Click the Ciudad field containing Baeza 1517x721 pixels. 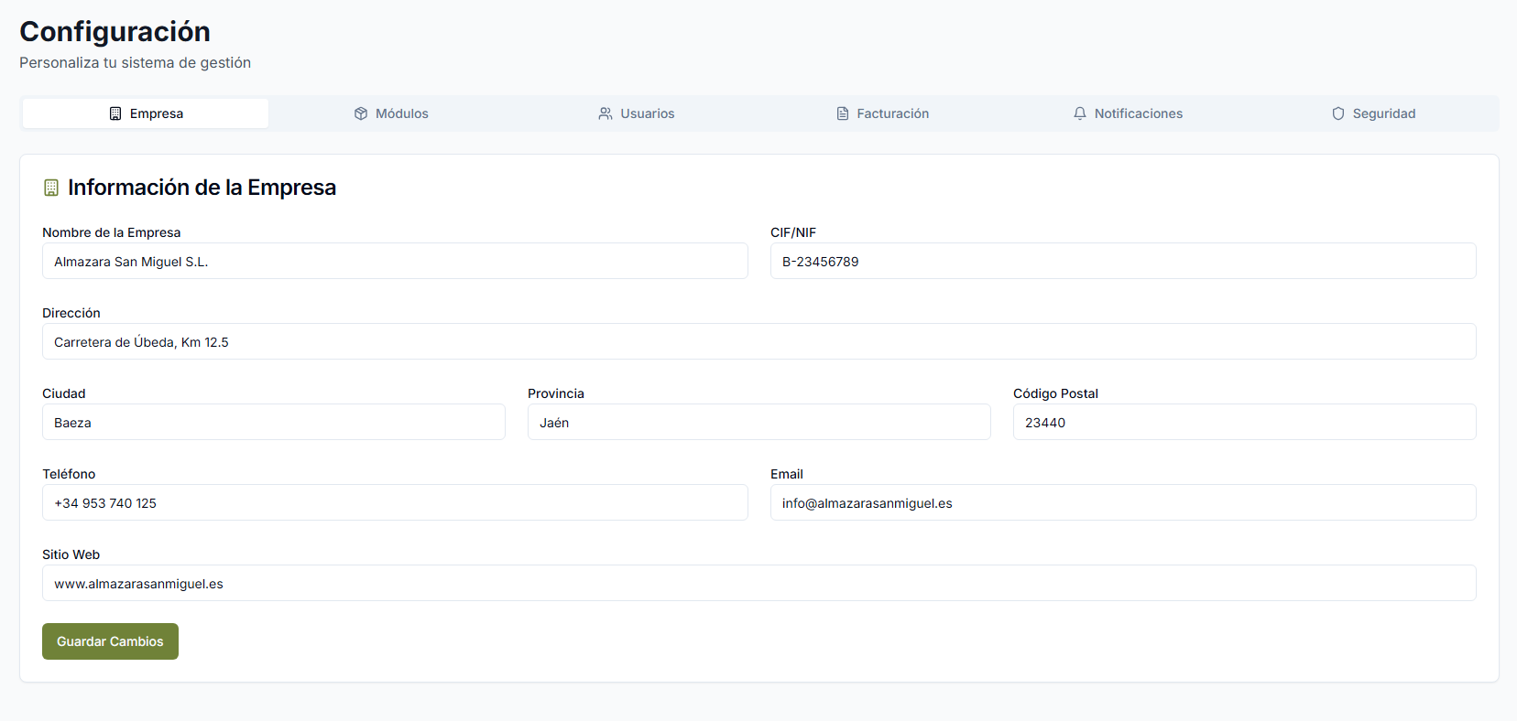(273, 423)
